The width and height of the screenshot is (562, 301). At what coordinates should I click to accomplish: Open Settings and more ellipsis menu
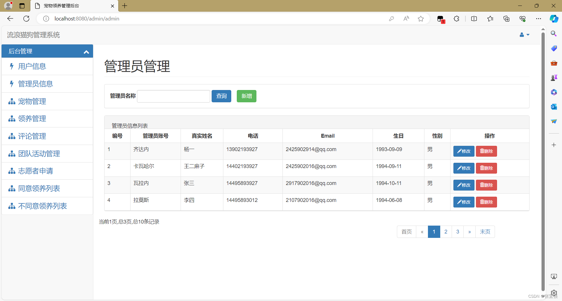(x=539, y=19)
